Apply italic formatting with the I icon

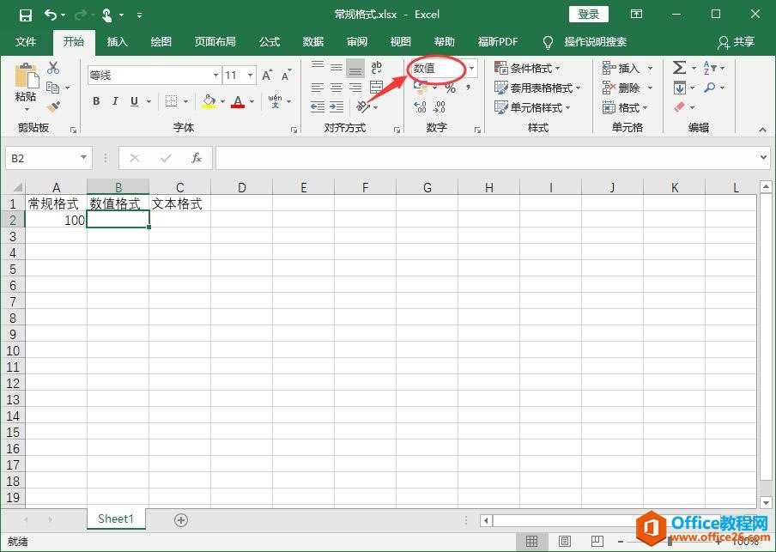[x=114, y=100]
